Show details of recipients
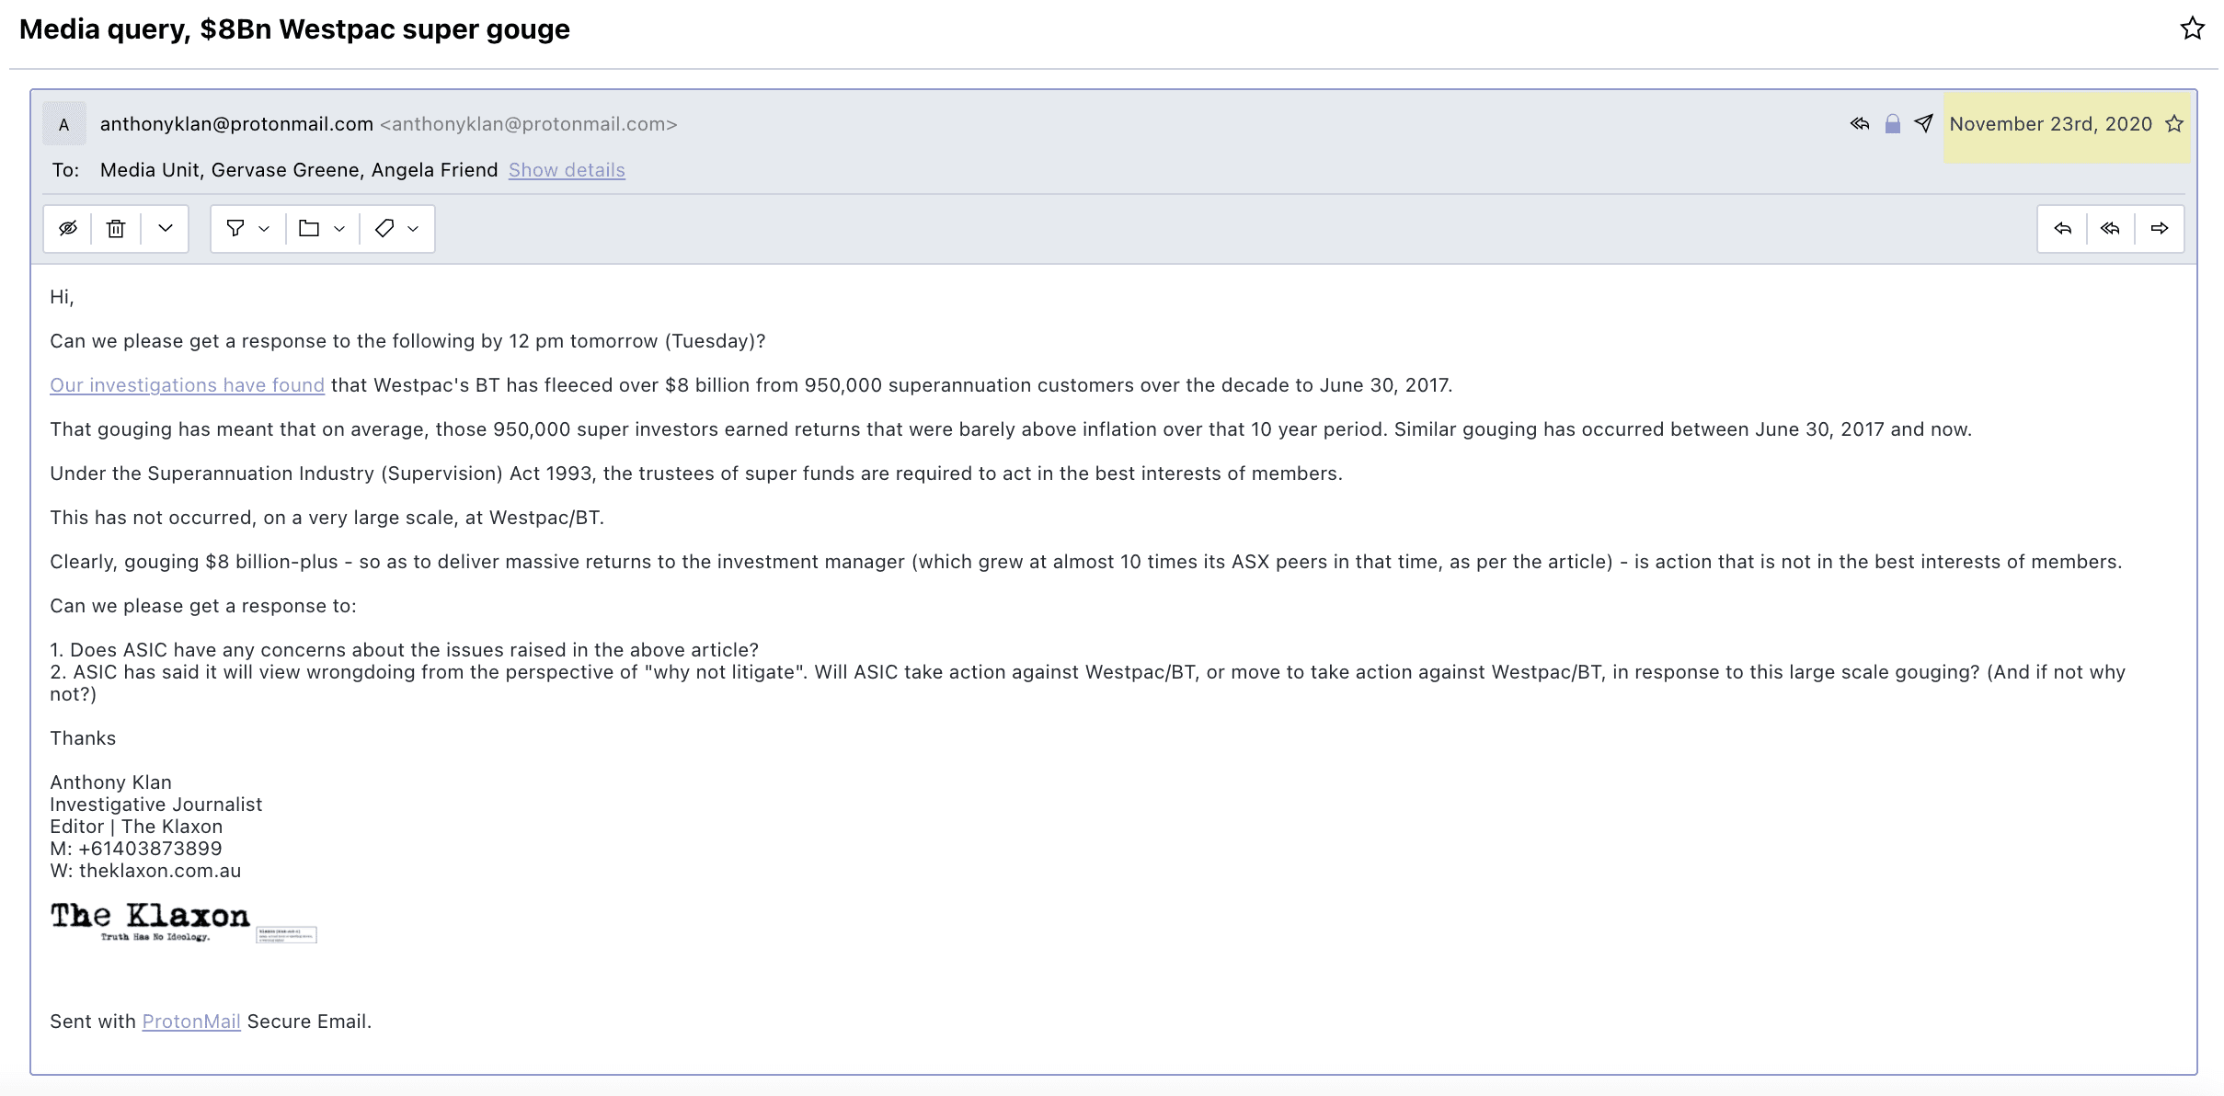The width and height of the screenshot is (2224, 1096). pos(567,170)
